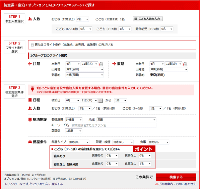This screenshot has height=189, width=201.
Task: Click the hotel building icon beside 宿泊施設
Action: tap(30, 120)
